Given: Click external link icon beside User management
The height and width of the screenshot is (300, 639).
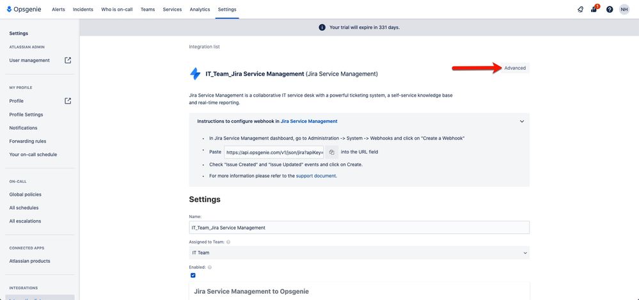Looking at the screenshot, I should [68, 60].
